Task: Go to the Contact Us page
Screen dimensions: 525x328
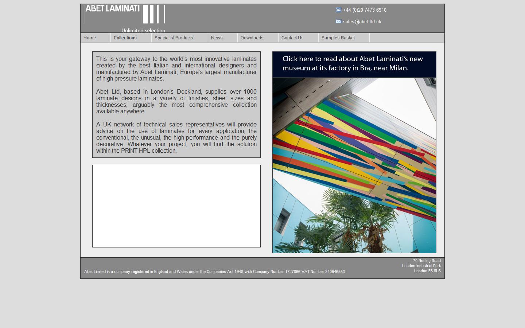Action: coord(292,38)
